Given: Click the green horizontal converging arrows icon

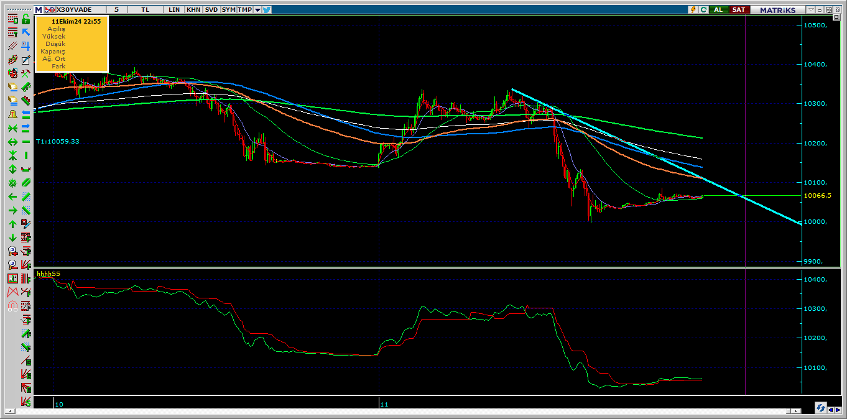Looking at the screenshot, I should coord(12,129).
